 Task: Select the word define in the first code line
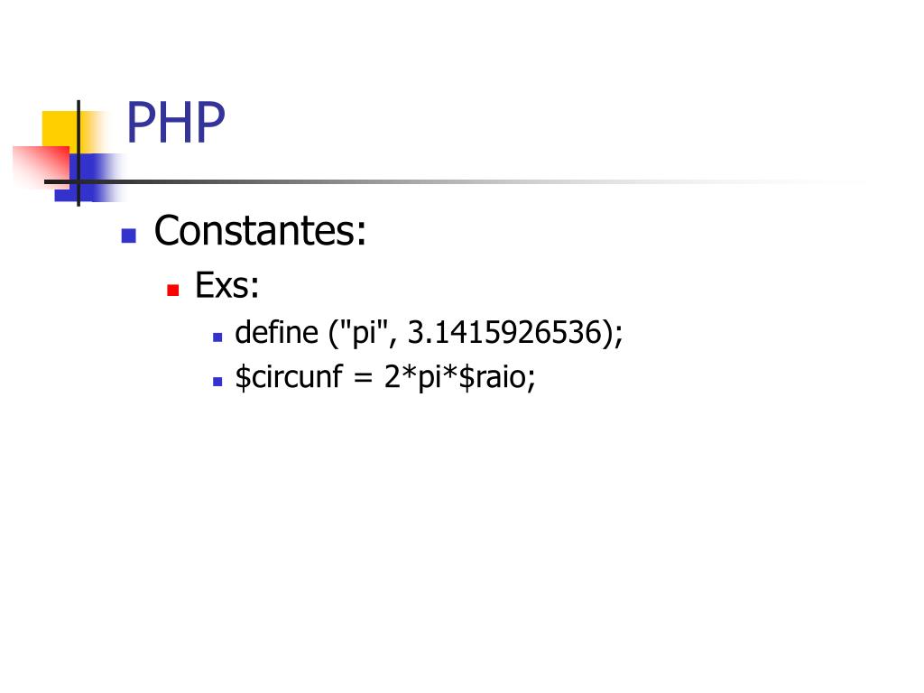pyautogui.click(x=276, y=332)
